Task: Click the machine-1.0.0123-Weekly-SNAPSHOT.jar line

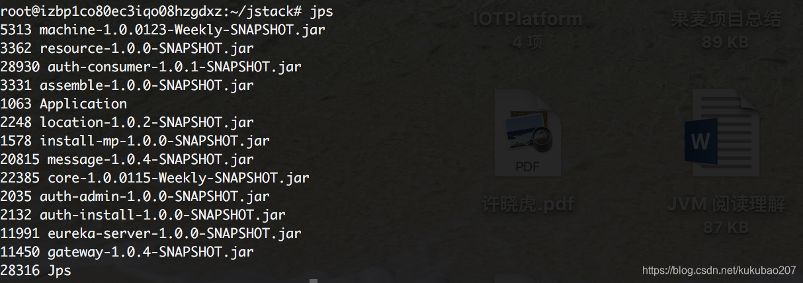Action: (x=163, y=30)
